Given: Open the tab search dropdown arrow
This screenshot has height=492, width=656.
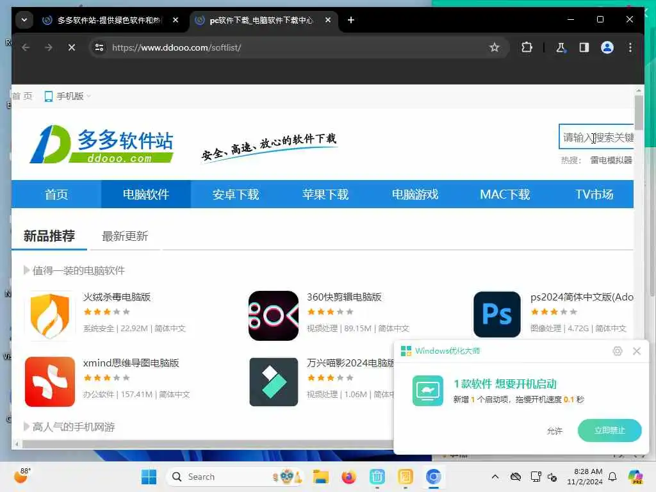Looking at the screenshot, I should point(24,20).
